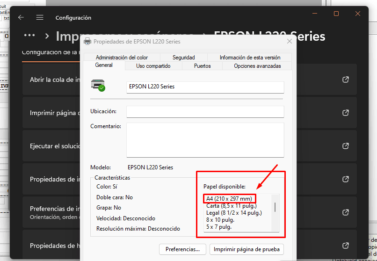The image size is (377, 261).
Task: Click the breadcrumb ellipsis icon
Action: click(29, 36)
